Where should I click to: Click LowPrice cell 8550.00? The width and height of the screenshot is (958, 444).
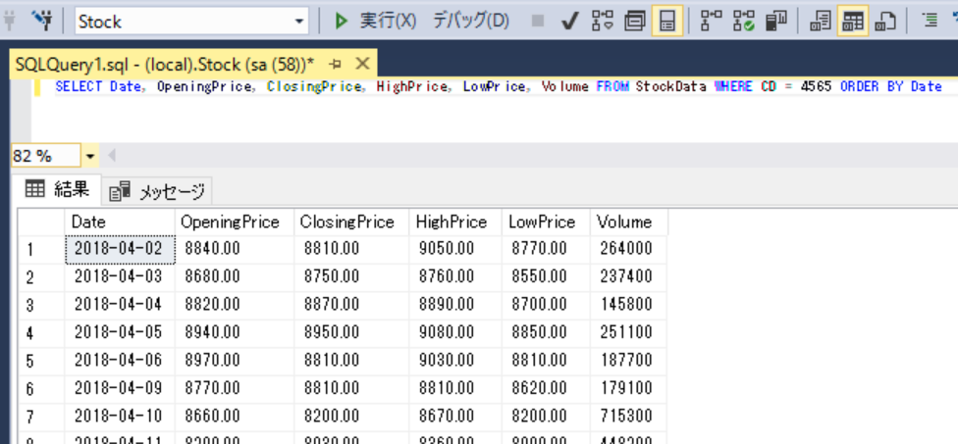(x=546, y=277)
